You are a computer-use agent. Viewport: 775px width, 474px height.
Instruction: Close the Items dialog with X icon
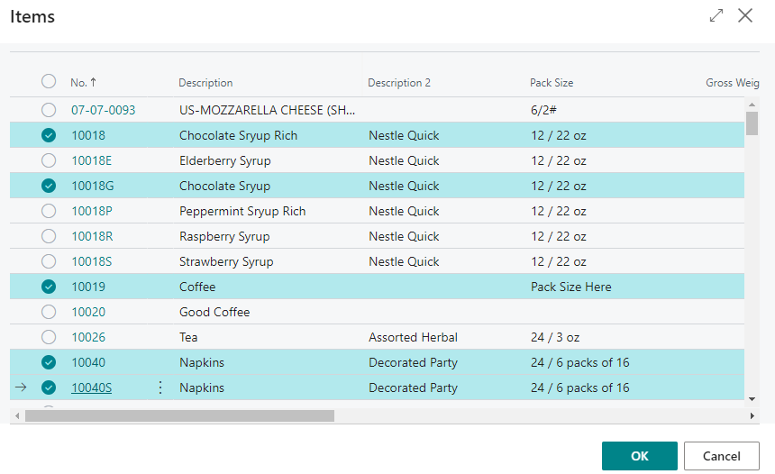click(745, 16)
